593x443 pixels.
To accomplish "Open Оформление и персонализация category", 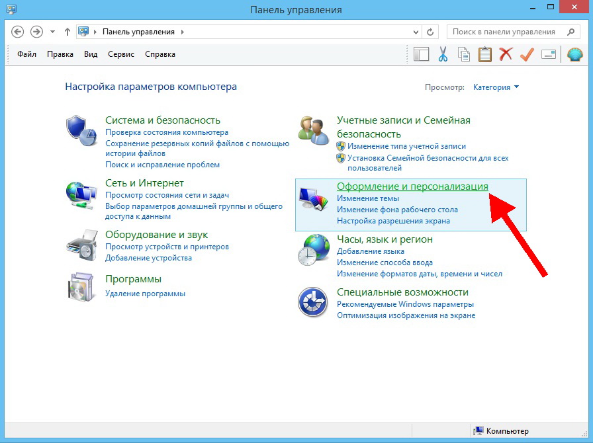I will (x=412, y=186).
